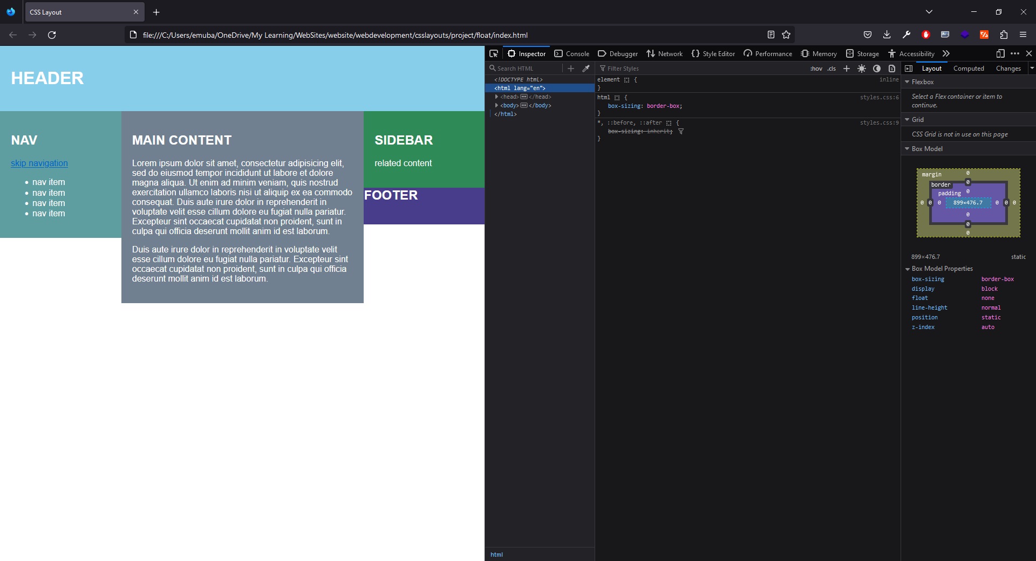The width and height of the screenshot is (1036, 561).
Task: Click the 899×476.7 content box dimensions
Action: [x=967, y=203]
